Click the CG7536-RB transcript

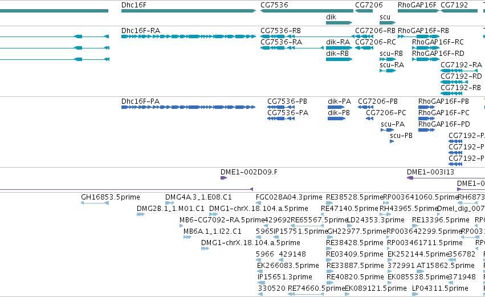click(x=307, y=36)
